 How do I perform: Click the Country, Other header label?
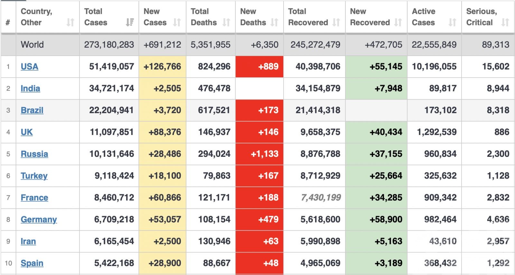(36, 17)
